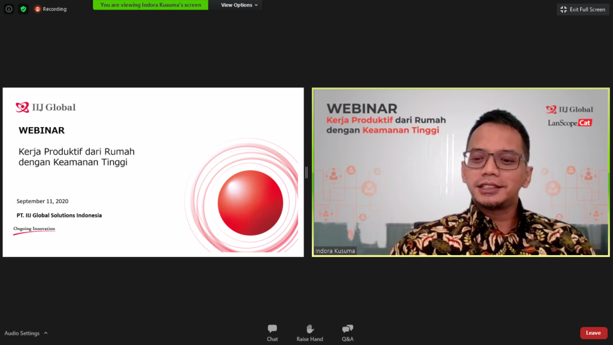Click the green screen-viewing banner

pyautogui.click(x=150, y=5)
